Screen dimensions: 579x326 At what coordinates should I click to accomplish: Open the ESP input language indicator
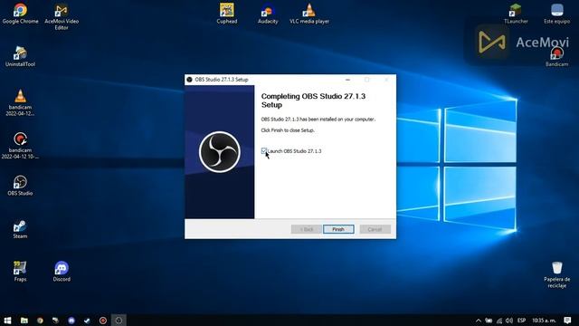521,321
